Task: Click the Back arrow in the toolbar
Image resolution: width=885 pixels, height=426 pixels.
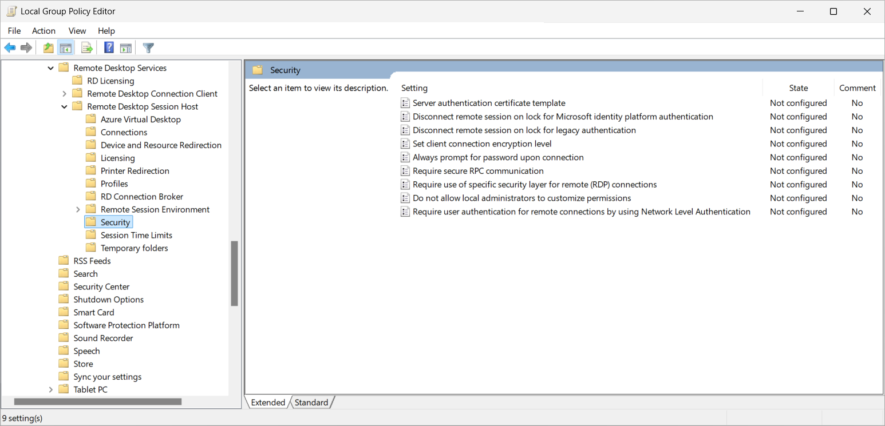Action: pyautogui.click(x=10, y=48)
